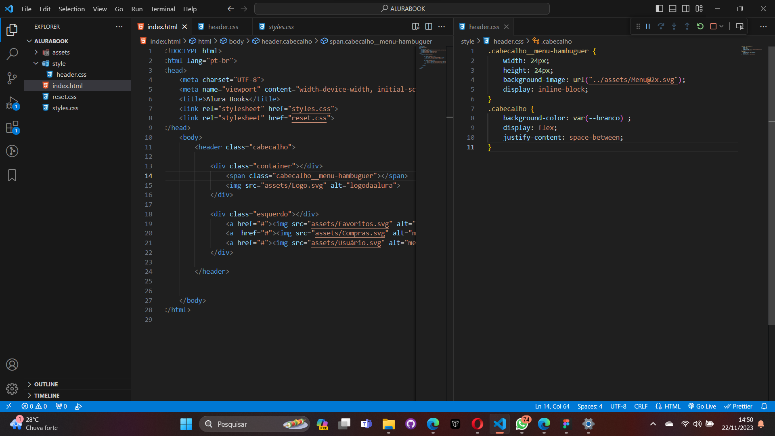This screenshot has width=775, height=436.
Task: Follow the assets/Logo.svg link in code
Action: (x=293, y=185)
